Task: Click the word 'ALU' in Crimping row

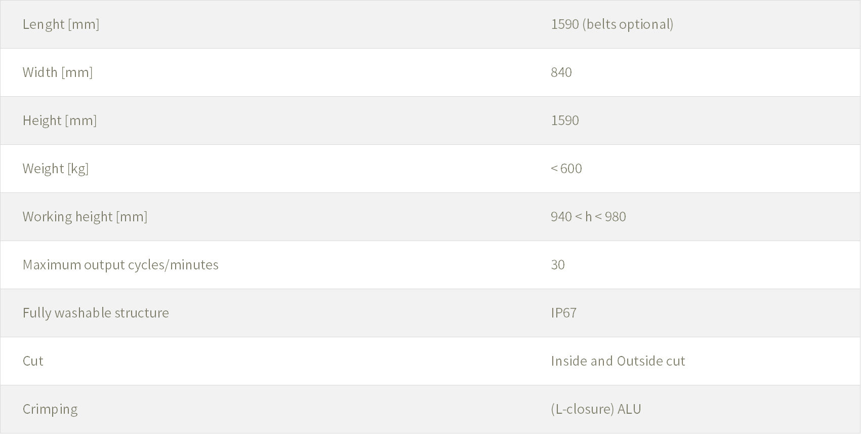Action: pos(629,409)
